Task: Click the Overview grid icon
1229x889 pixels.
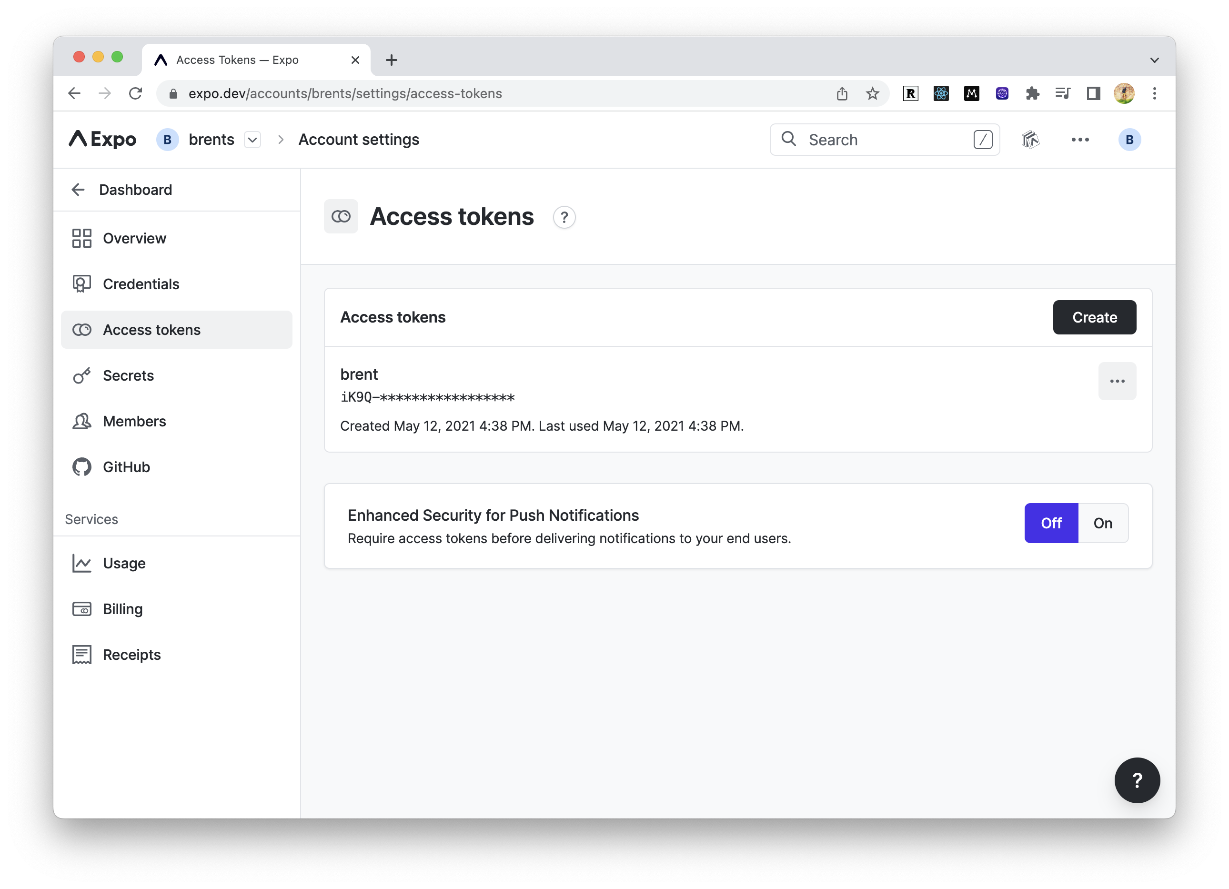Action: pos(82,238)
